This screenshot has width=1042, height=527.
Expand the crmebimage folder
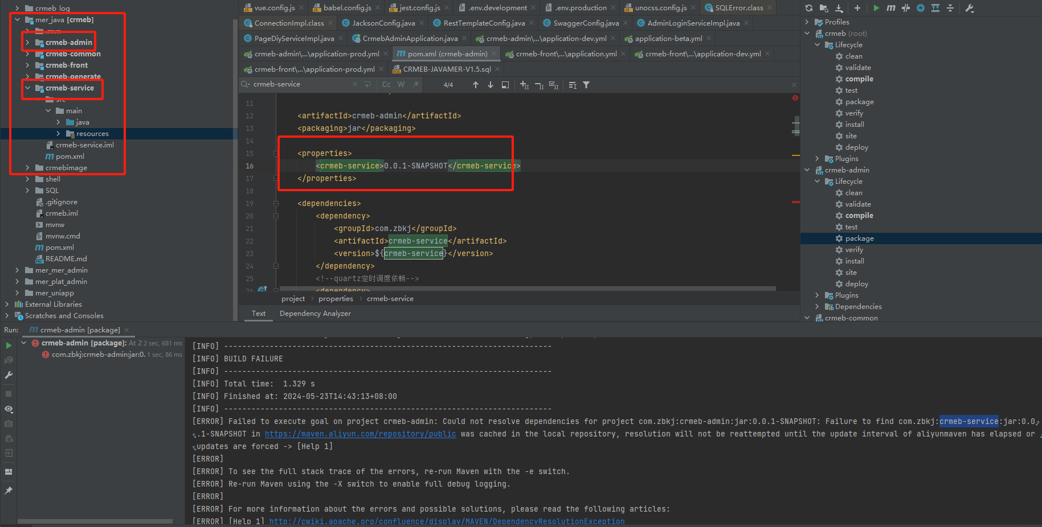click(x=28, y=167)
